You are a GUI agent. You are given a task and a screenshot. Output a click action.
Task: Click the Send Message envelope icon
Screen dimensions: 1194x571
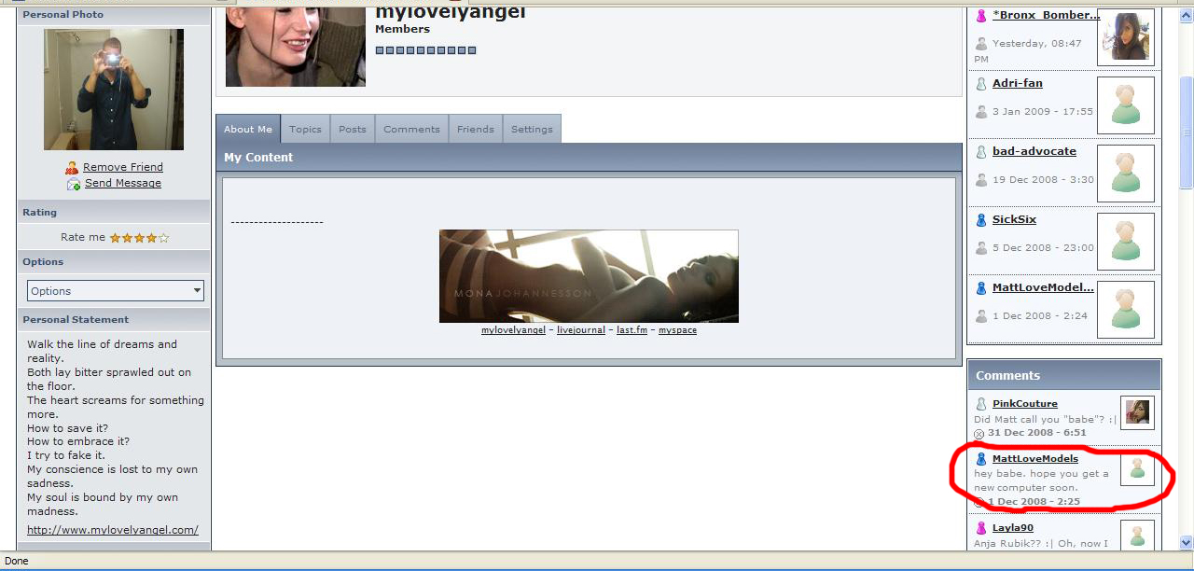74,185
